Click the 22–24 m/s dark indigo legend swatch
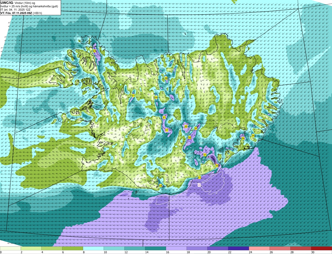 pos(239,248)
